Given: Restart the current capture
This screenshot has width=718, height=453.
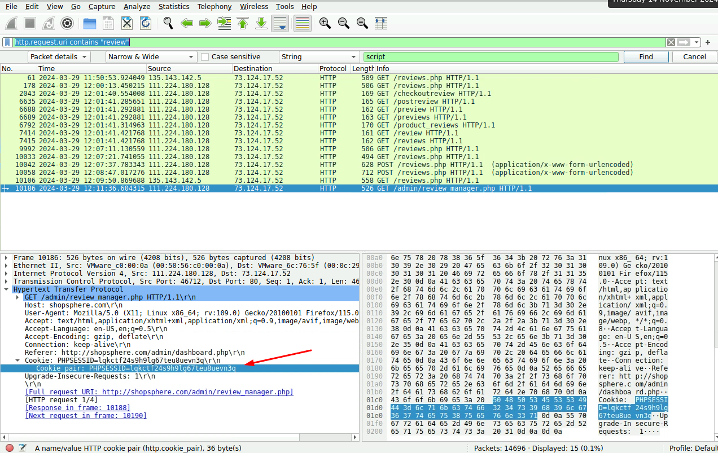Looking at the screenshot, I should click(x=49, y=23).
